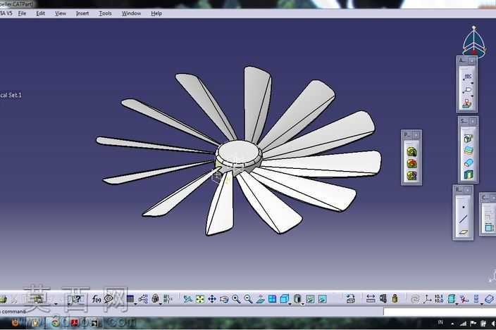Open the View menu
The width and height of the screenshot is (496, 330).
coord(61,13)
